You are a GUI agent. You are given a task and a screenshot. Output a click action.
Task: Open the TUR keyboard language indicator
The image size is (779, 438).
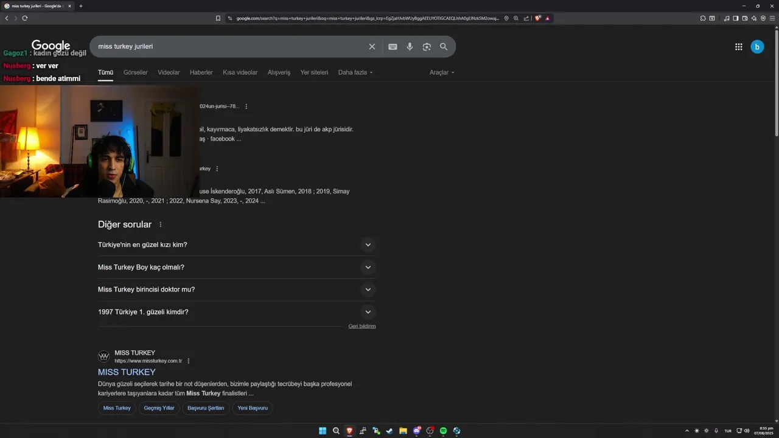[x=728, y=431]
